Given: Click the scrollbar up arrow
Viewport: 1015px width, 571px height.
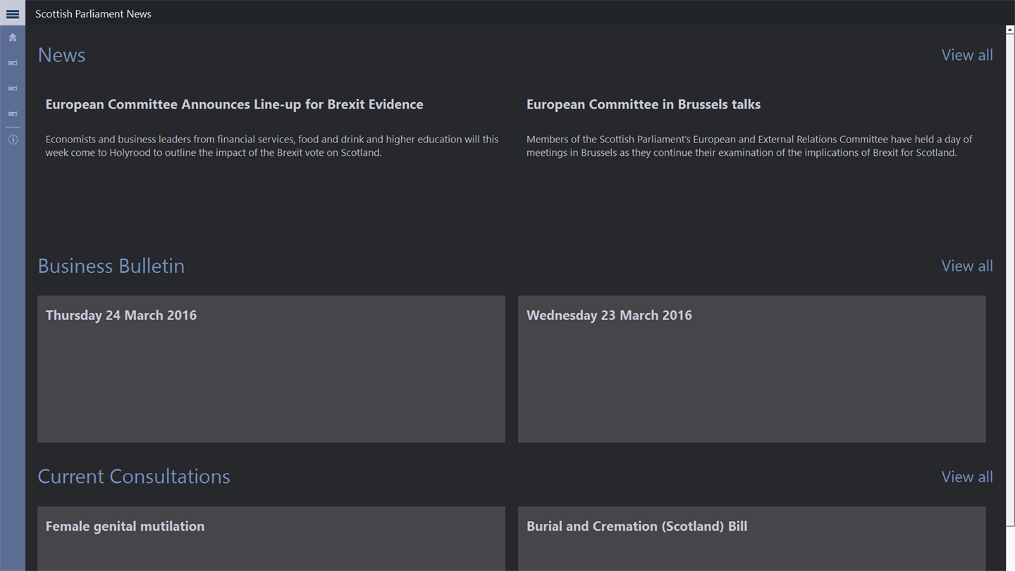Looking at the screenshot, I should [1010, 30].
